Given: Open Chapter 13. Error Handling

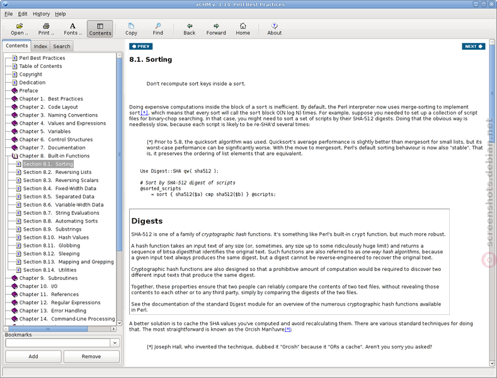Looking at the screenshot, I should pyautogui.click(x=53, y=311).
